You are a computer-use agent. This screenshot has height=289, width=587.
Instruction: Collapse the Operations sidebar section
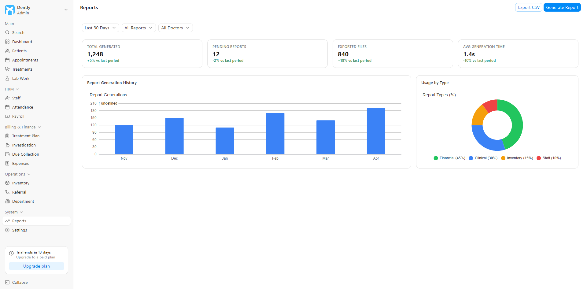[x=17, y=174]
